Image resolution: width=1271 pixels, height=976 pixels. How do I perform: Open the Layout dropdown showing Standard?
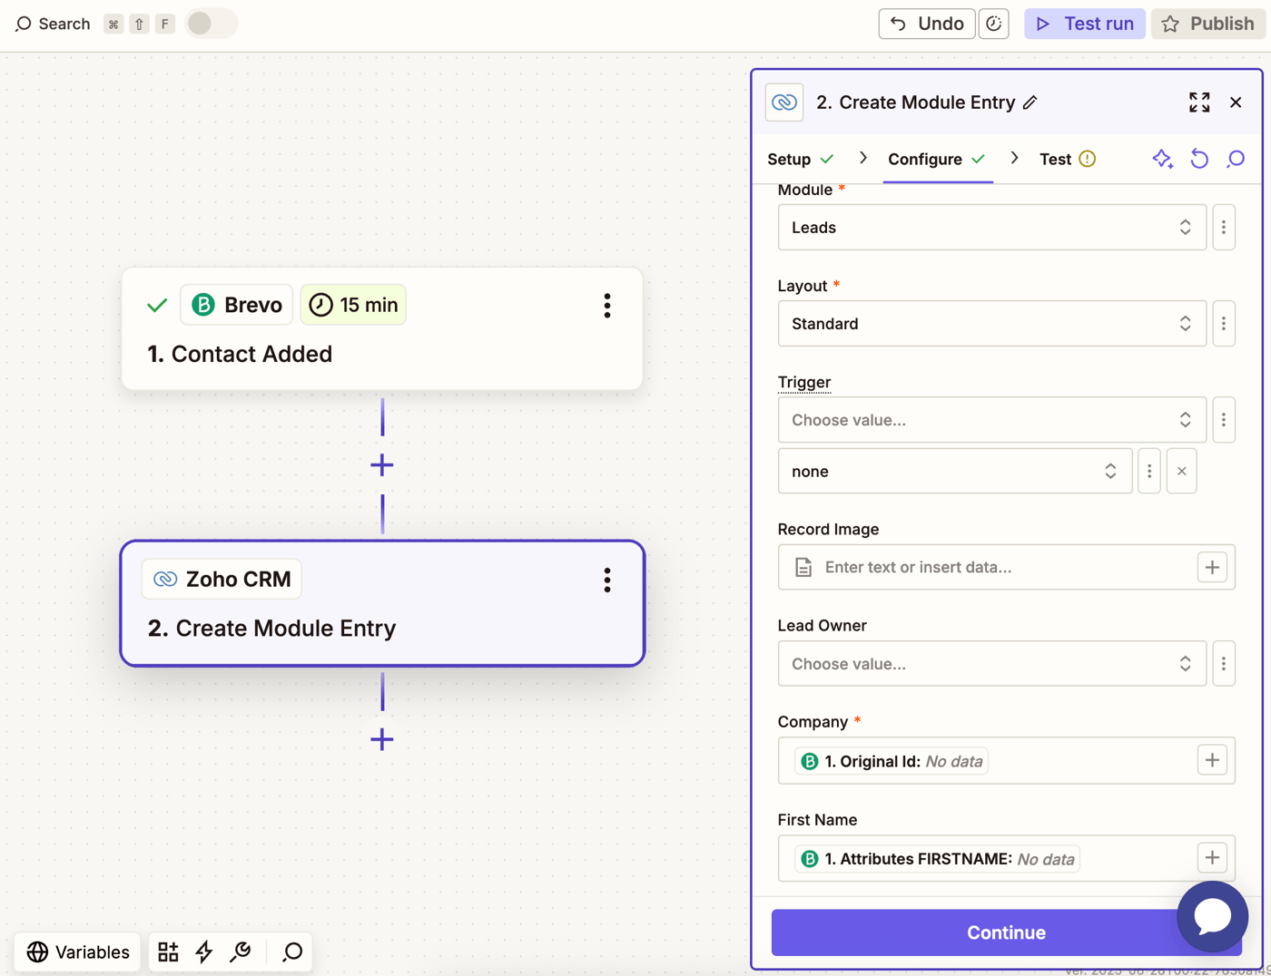point(991,324)
